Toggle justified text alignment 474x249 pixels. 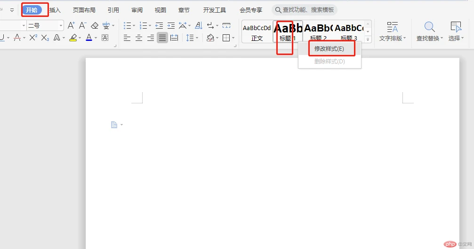click(x=162, y=38)
